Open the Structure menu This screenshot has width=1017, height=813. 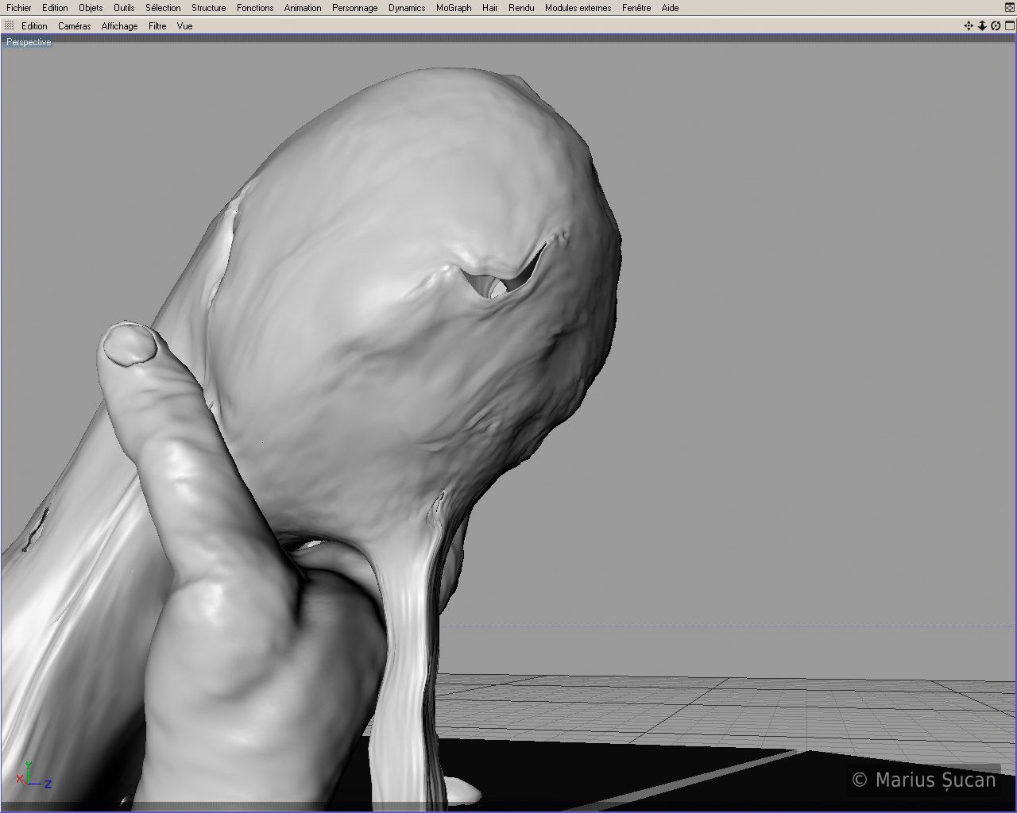208,8
